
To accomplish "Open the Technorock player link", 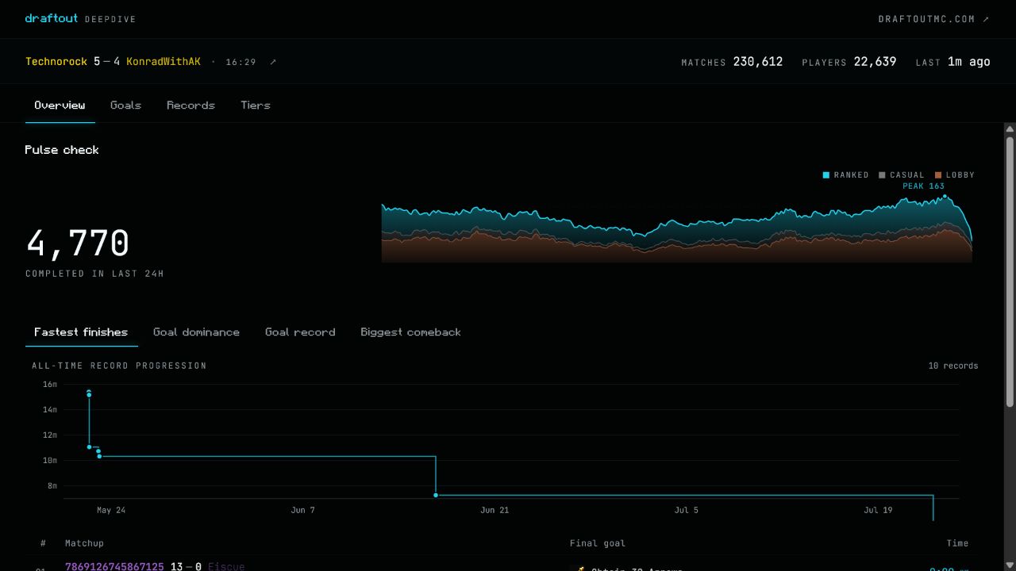I will (x=56, y=62).
